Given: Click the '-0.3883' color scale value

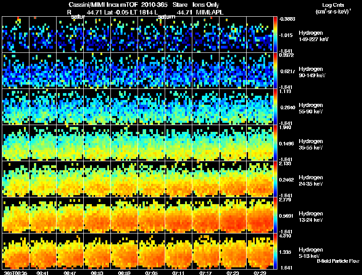Looking at the screenshot, I should (x=287, y=19).
